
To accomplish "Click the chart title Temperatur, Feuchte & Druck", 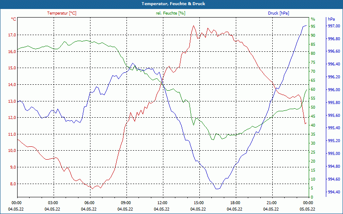I will tap(173, 4).
